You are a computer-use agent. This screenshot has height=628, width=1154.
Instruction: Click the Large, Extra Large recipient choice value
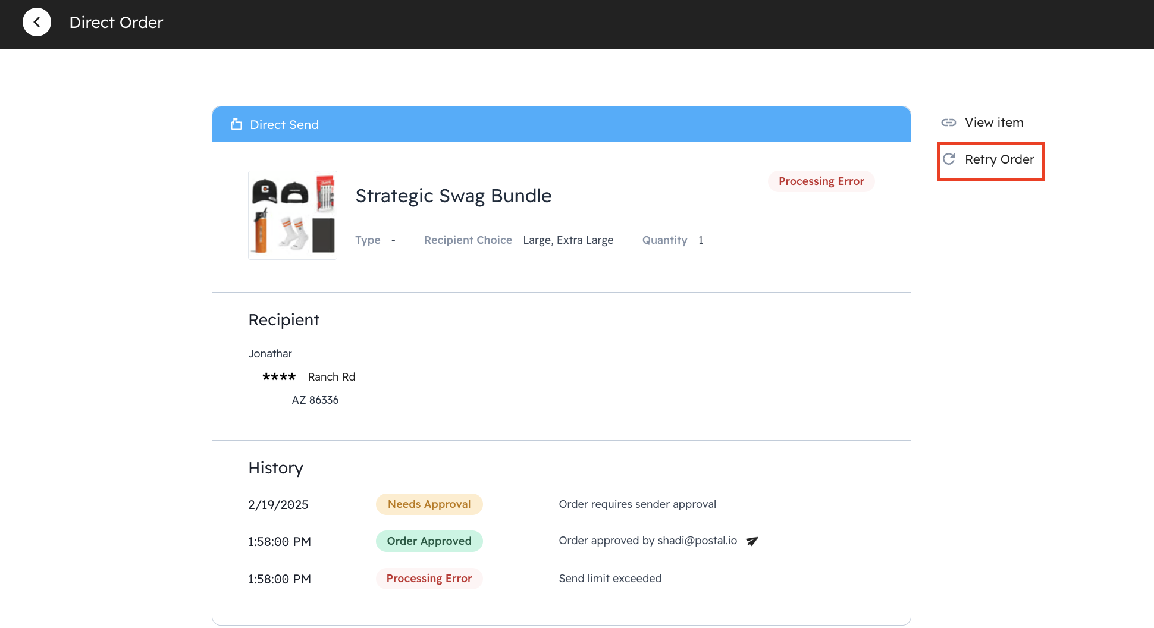click(x=568, y=240)
